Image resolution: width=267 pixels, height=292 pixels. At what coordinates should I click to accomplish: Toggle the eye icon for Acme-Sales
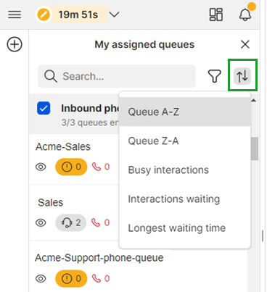(x=41, y=167)
